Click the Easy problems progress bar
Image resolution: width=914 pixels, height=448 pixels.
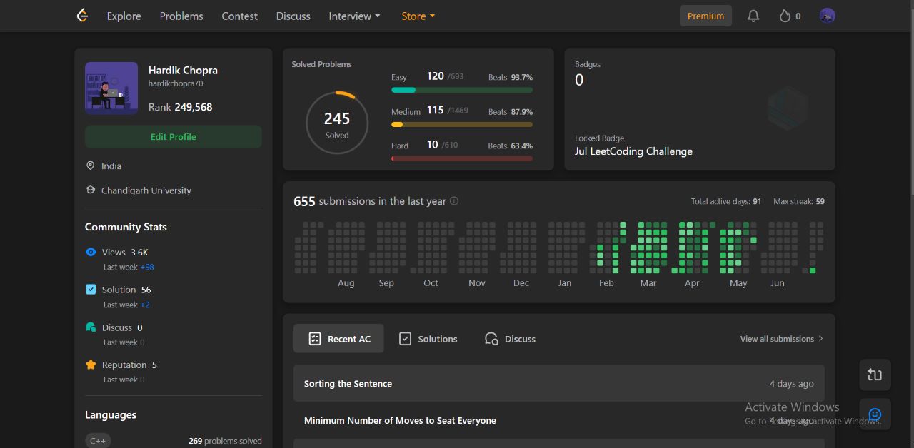click(461, 90)
